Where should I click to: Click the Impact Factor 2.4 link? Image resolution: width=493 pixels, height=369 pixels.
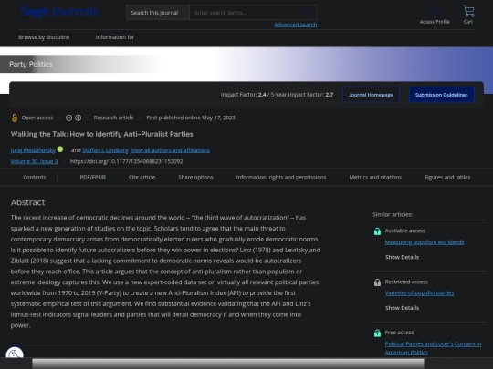coord(244,95)
